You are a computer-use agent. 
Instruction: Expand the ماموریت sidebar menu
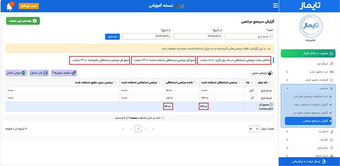coord(308,131)
